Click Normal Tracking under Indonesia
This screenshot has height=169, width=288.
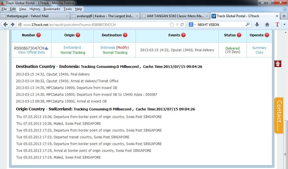tap(115, 53)
